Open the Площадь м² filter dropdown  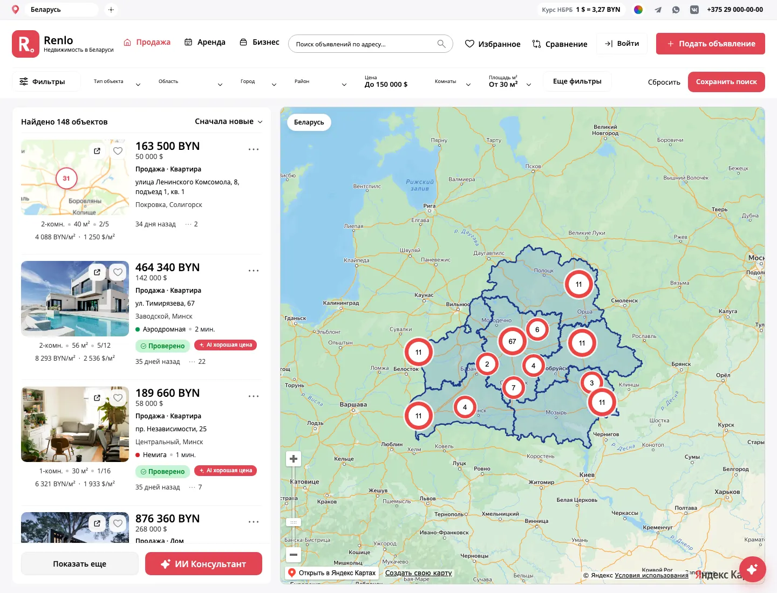click(x=510, y=81)
